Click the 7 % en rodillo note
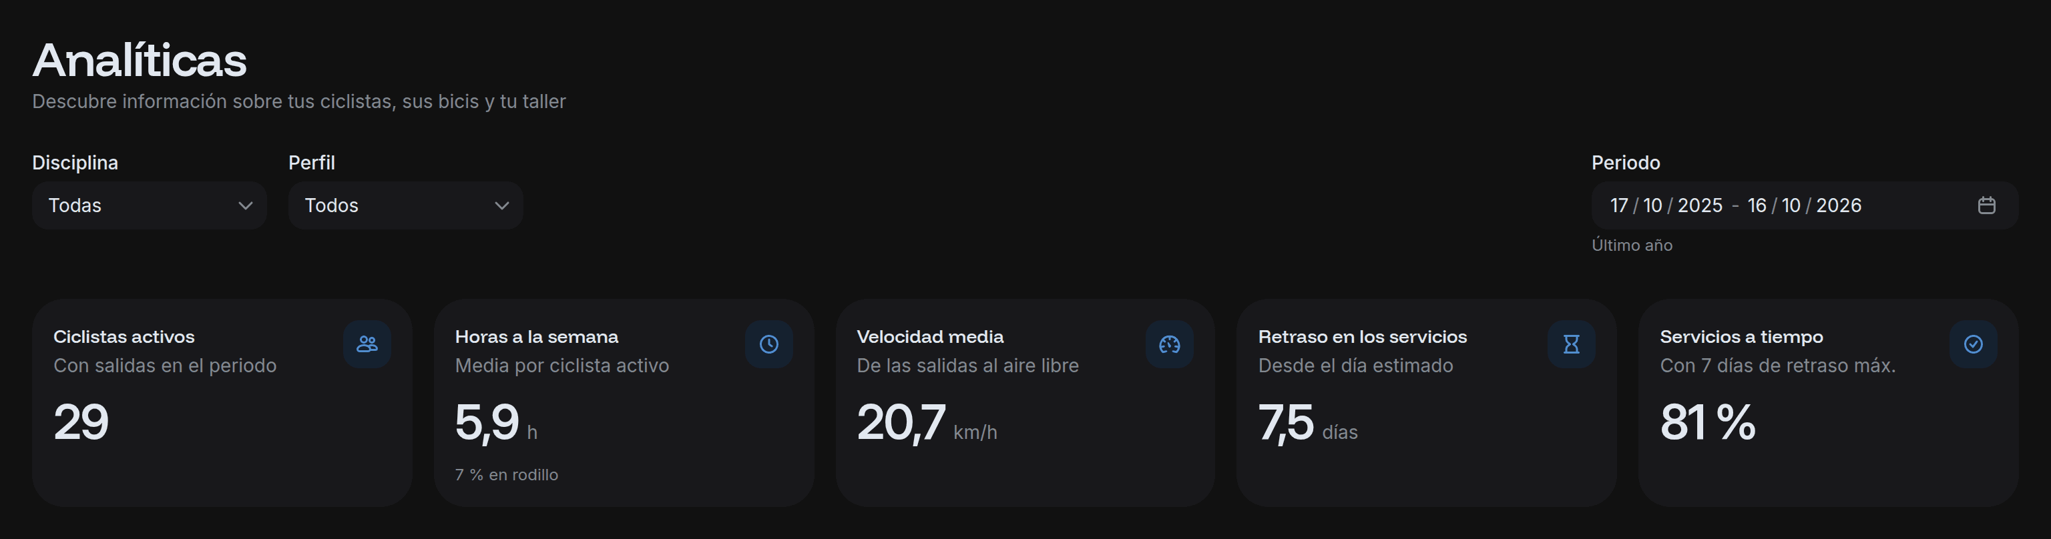This screenshot has width=2051, height=539. point(506,474)
